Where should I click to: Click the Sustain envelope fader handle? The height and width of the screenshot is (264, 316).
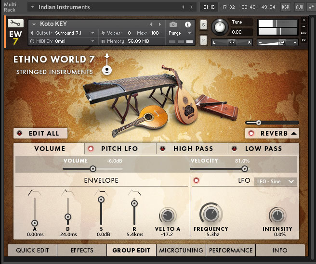pos(101,200)
